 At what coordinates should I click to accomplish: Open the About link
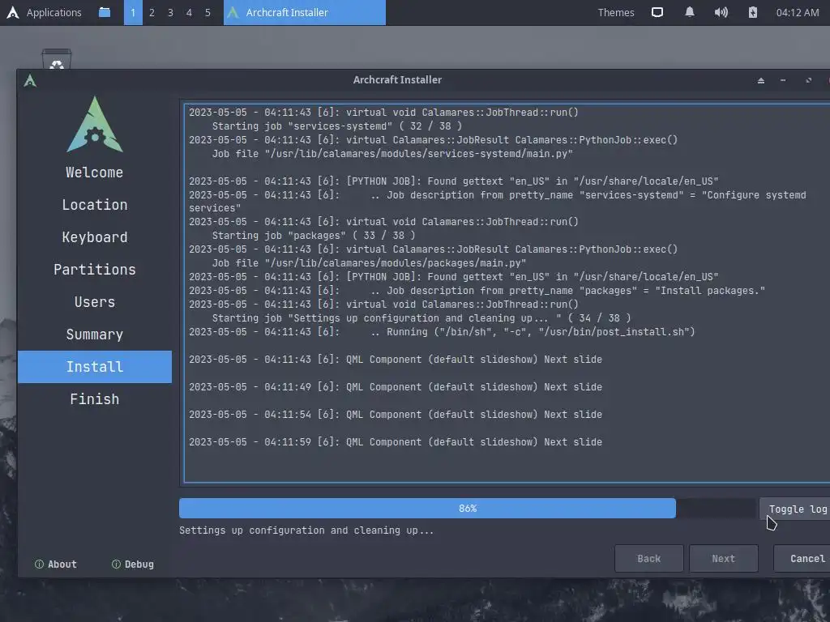56,564
